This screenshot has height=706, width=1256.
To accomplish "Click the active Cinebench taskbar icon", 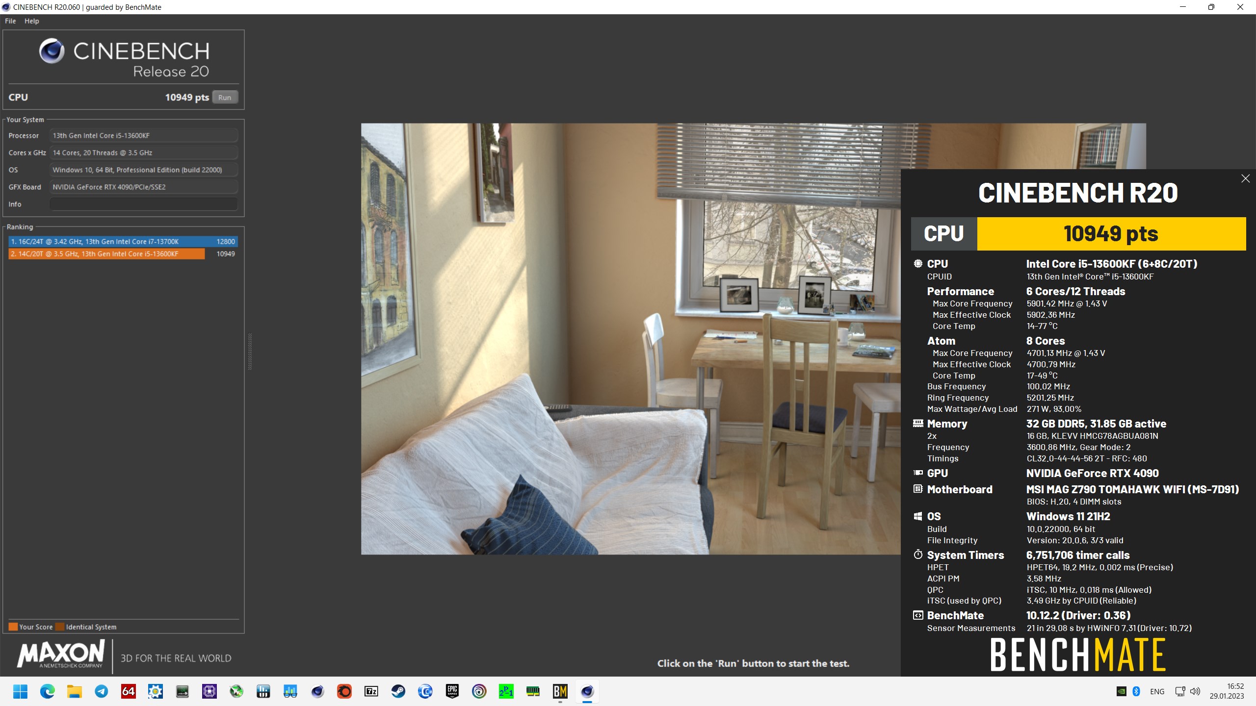I will (587, 691).
